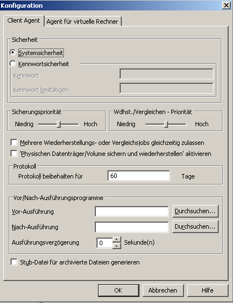The image size is (233, 303).
Task: Check Stub-Datei für archivierte Dateien generieren
Action: pos(14,262)
